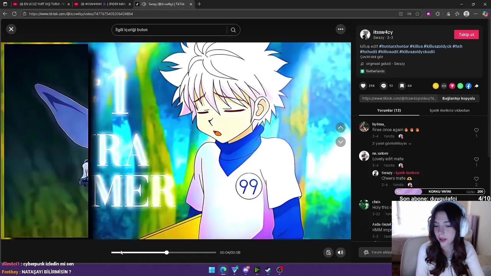Open the three-dot more options menu above video
The image size is (491, 276).
pyautogui.click(x=340, y=29)
